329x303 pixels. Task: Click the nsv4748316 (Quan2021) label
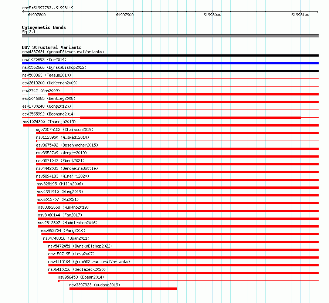[x=66, y=238]
